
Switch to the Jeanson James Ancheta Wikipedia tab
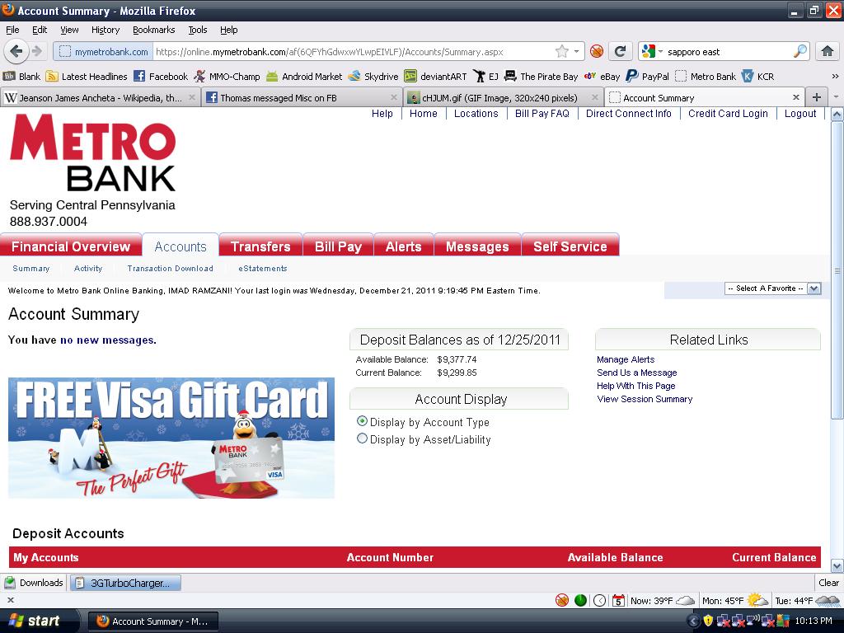(x=100, y=97)
